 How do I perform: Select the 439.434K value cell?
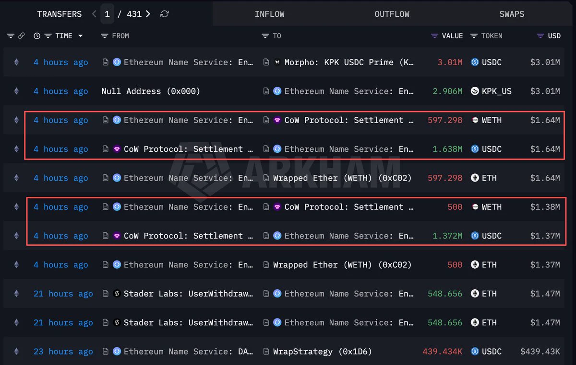pos(443,352)
